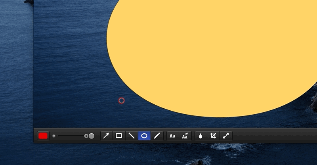317x165 pixels.
Task: Select the Aa text-with-arrow callout tool
Action: pos(185,136)
